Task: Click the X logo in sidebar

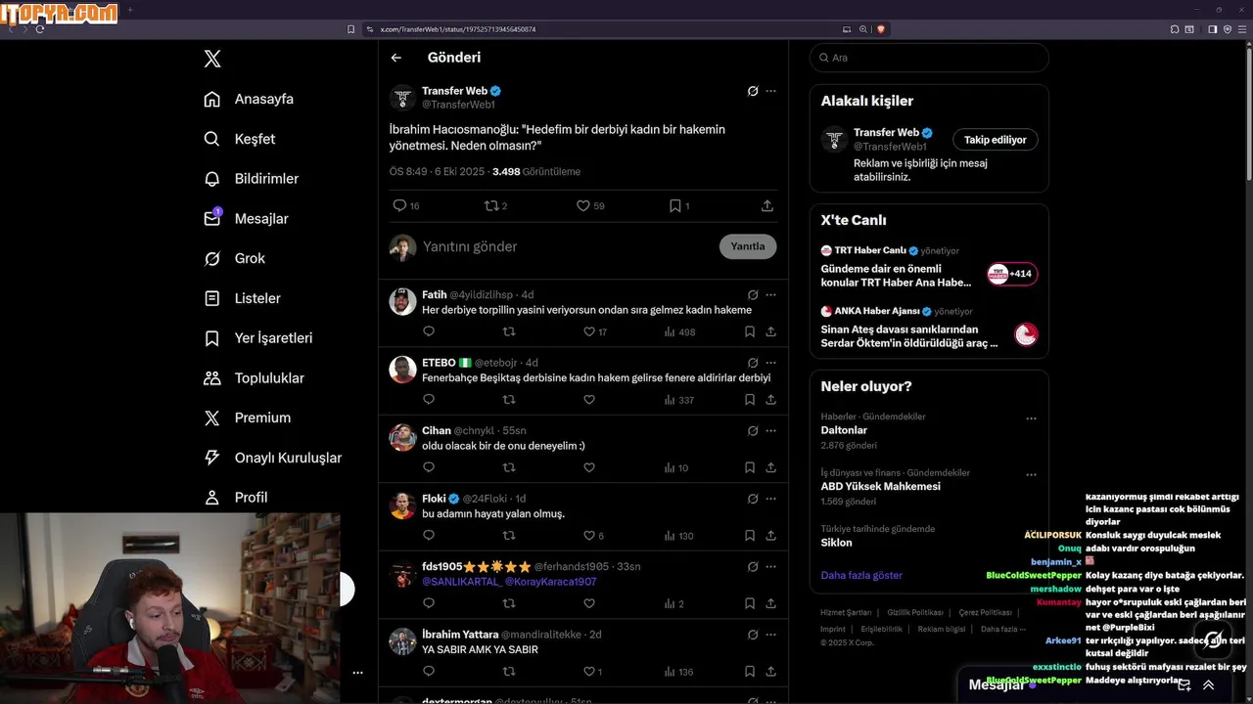Action: (x=212, y=59)
